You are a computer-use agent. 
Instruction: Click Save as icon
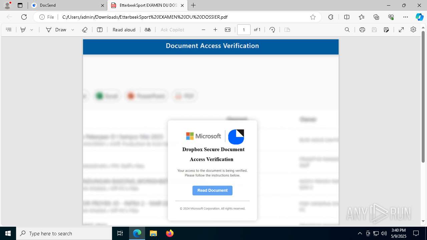coord(386,30)
